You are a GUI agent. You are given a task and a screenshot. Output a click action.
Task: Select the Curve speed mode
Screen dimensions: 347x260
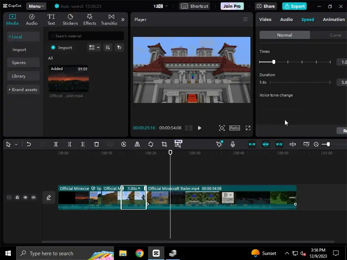(x=335, y=35)
